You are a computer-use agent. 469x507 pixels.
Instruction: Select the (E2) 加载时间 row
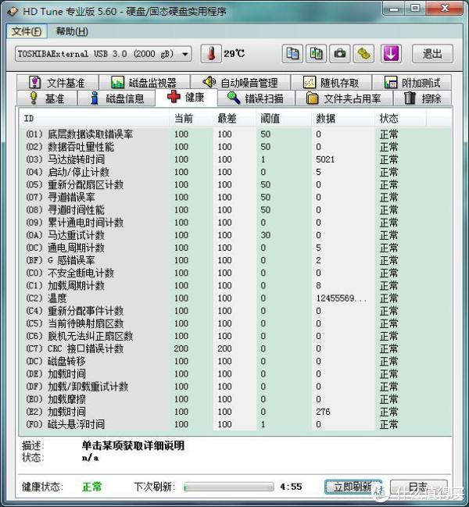pyautogui.click(x=235, y=412)
